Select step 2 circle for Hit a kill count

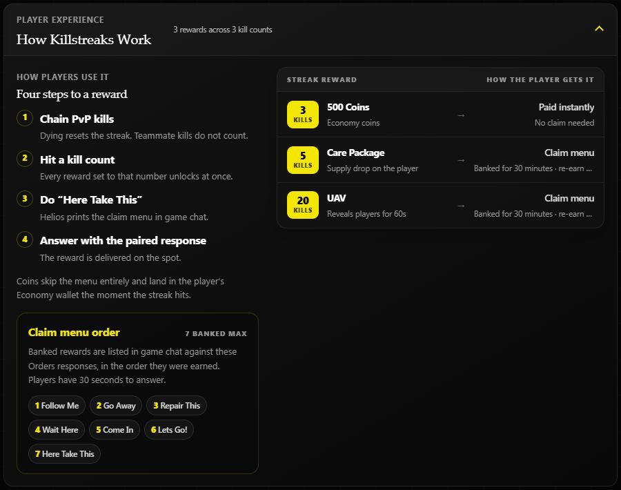coord(25,159)
